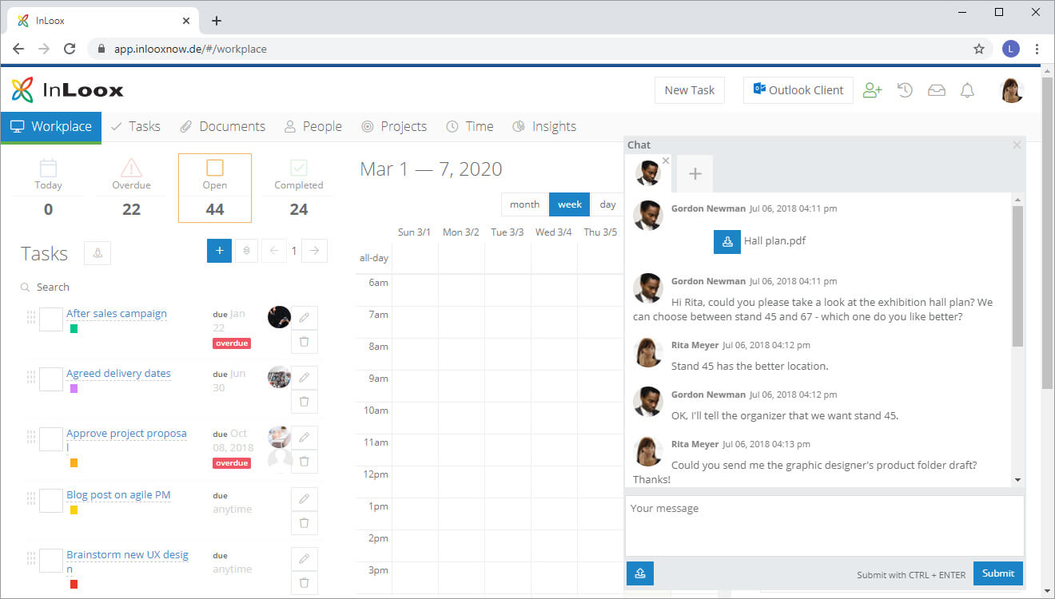The image size is (1055, 599).
Task: Download Hall plan.pdf attachment
Action: click(727, 241)
